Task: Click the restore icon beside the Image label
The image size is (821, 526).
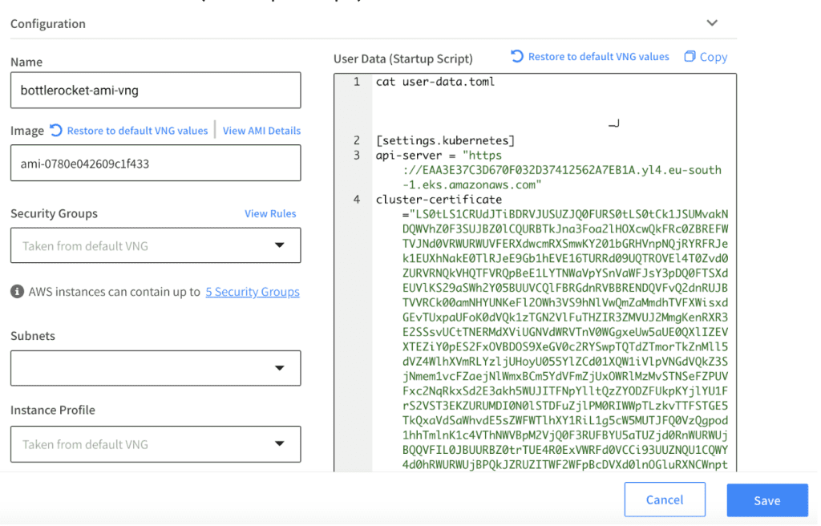Action: [x=56, y=130]
